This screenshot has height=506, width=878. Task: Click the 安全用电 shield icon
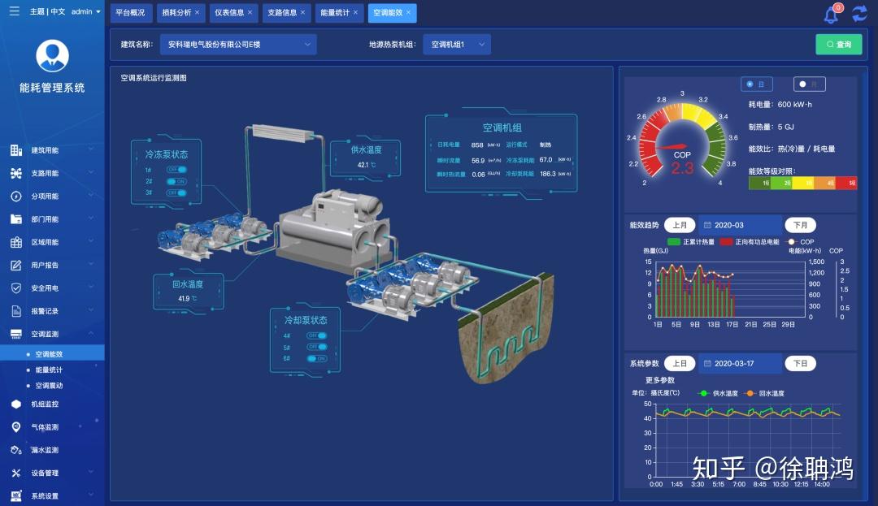pyautogui.click(x=16, y=288)
